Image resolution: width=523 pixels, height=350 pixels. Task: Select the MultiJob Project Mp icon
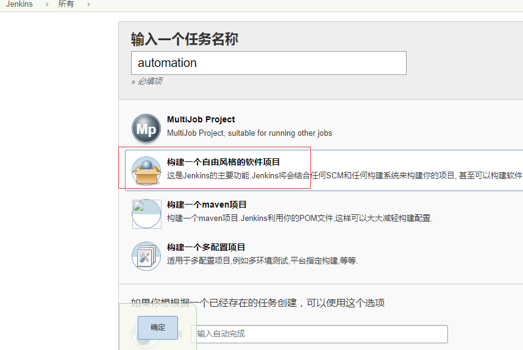click(x=146, y=128)
